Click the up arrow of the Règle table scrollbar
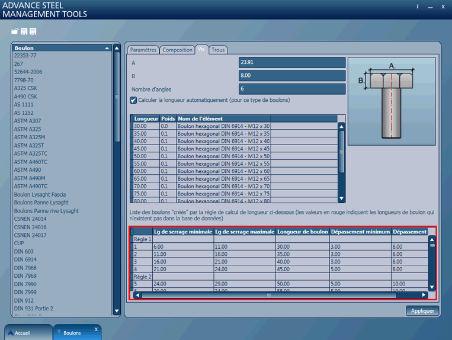452x340 pixels. [x=432, y=239]
